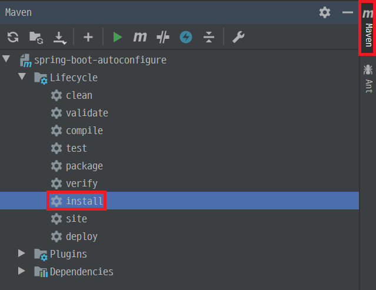376x290 pixels.
Task: Click gear icon beside verify
Action: (56, 184)
